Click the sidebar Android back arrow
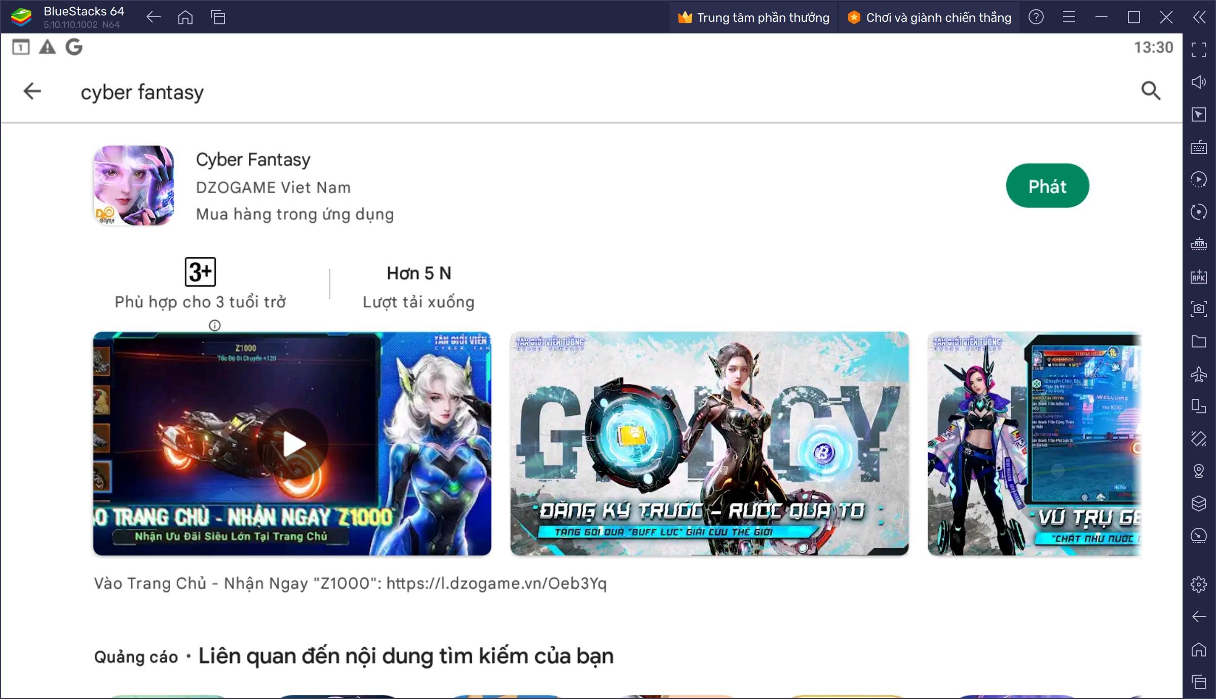Viewport: 1216px width, 699px height. pyautogui.click(x=1199, y=617)
